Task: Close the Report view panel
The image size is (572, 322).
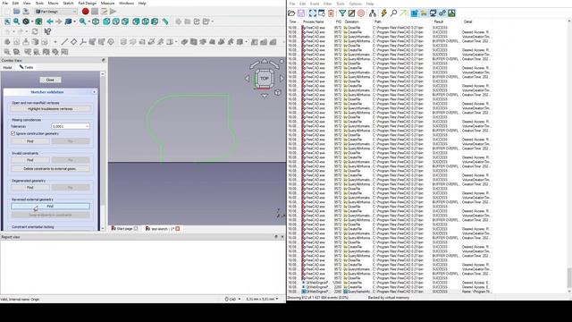Action: click(x=282, y=237)
